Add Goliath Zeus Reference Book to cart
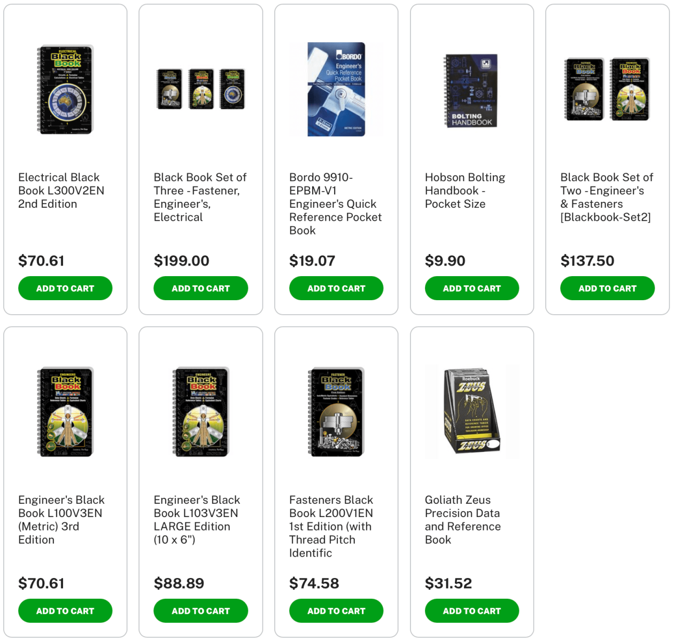 coord(472,611)
